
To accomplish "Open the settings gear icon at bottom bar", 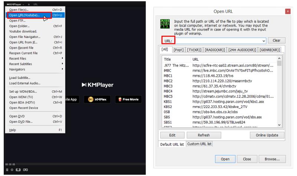I will pyautogui.click(x=12, y=170).
